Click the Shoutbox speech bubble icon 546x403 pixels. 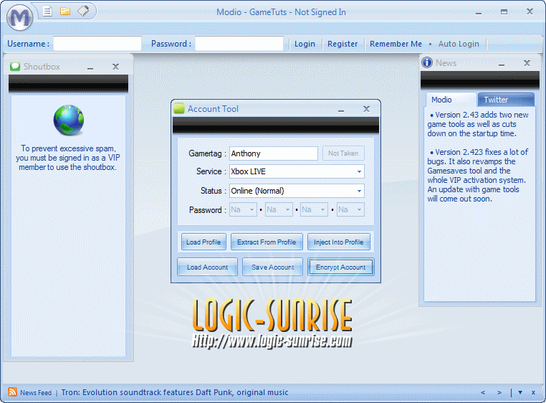tap(15, 66)
